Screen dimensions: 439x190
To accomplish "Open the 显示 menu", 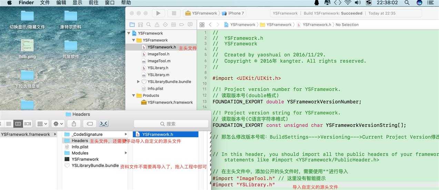I will (x=77, y=3).
